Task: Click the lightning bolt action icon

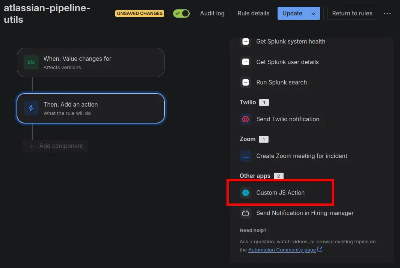Action: 31,108
